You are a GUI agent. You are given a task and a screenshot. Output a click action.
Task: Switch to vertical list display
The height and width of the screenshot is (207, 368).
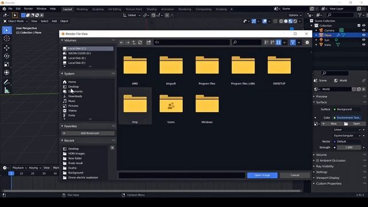click(x=266, y=43)
